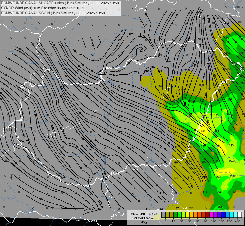Click the map value 227
The width and height of the screenshot is (245, 226).
point(227,38)
